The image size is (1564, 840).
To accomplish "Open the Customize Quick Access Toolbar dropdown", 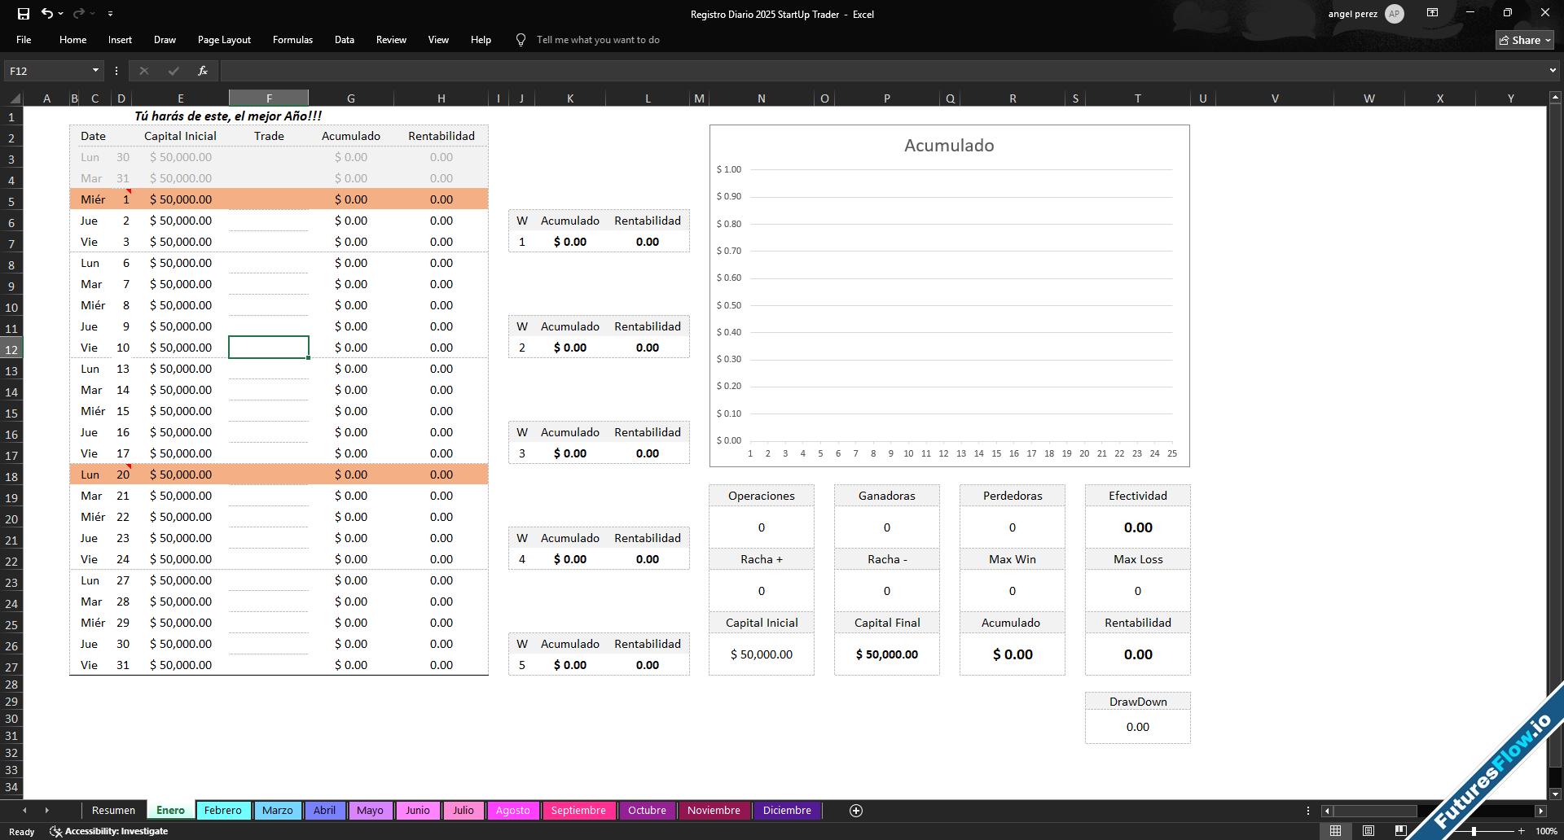I will (111, 13).
